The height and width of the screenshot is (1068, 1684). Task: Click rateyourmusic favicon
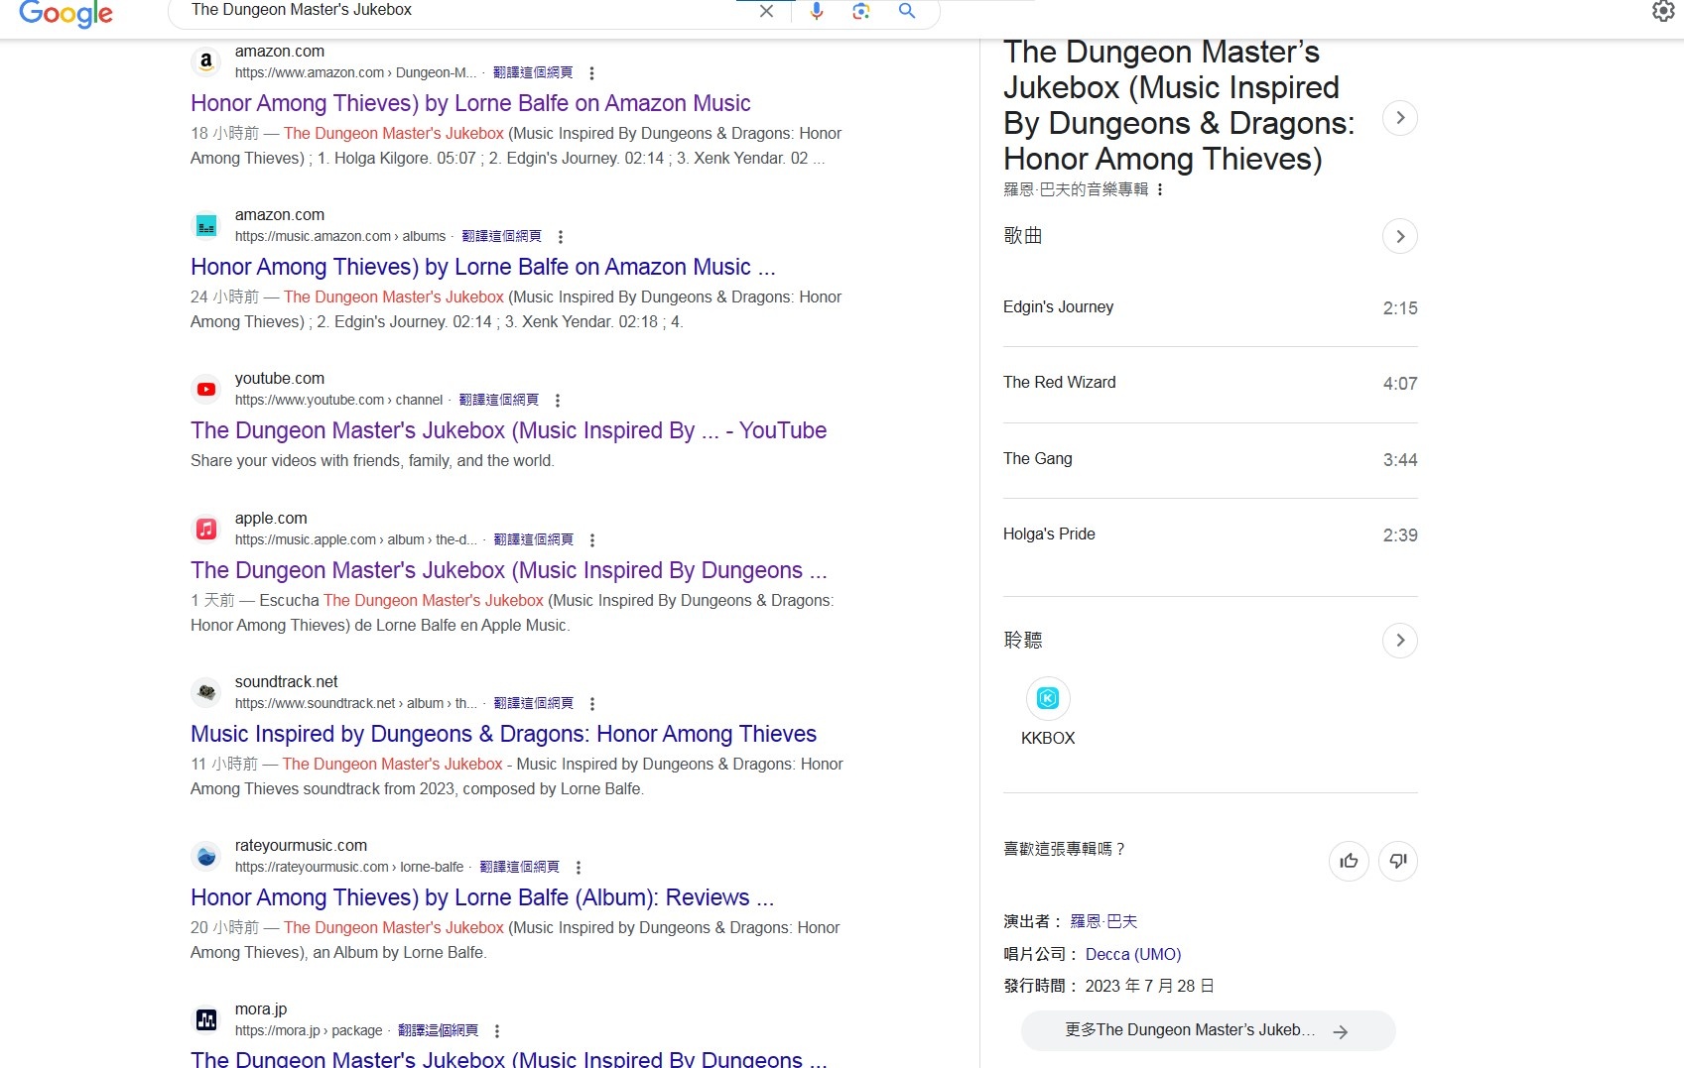(x=206, y=856)
